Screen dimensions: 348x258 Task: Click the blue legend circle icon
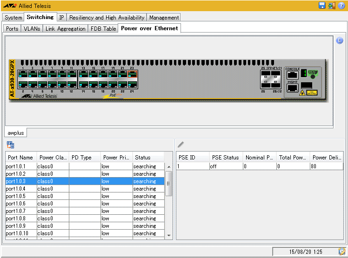[339, 41]
